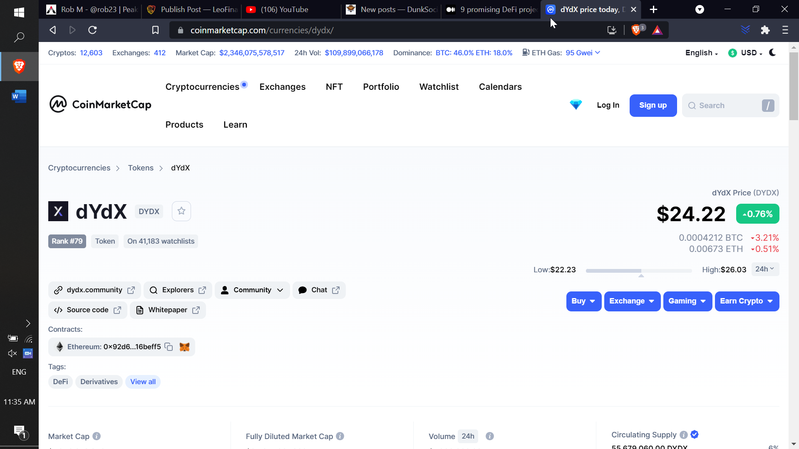799x449 pixels.
Task: Click the low-high price range bar
Action: [x=639, y=271]
